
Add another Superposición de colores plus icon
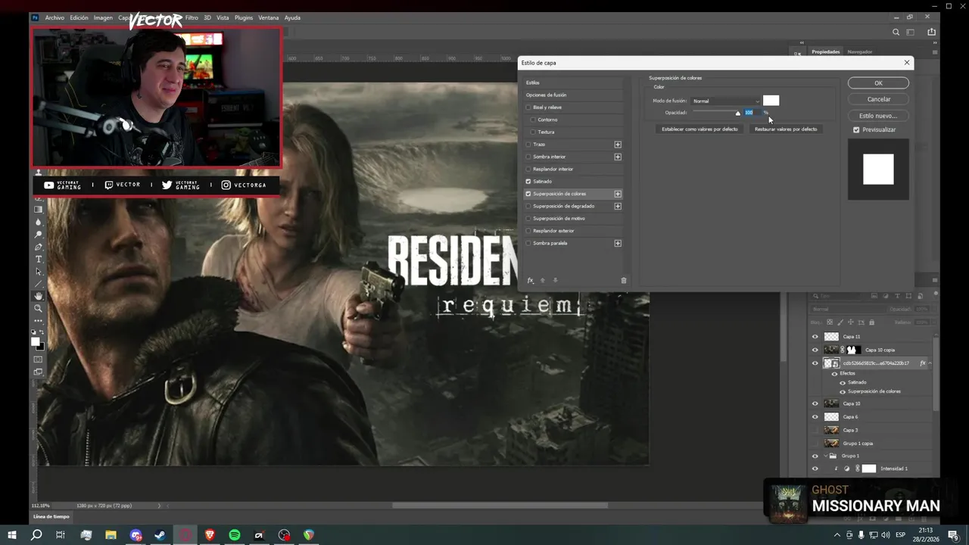618,194
